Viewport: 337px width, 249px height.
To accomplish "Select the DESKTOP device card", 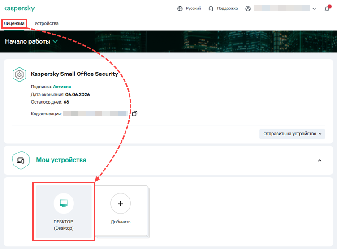I will coord(64,212).
